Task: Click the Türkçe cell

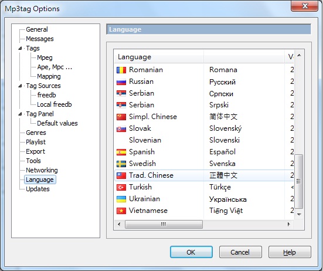Action: [x=220, y=187]
